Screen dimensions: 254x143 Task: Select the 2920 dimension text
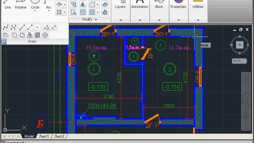point(169,106)
